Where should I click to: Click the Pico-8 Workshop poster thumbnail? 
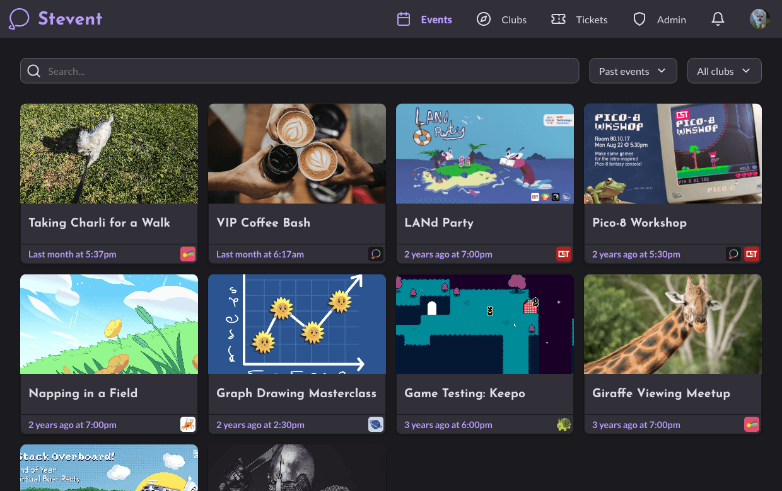673,154
